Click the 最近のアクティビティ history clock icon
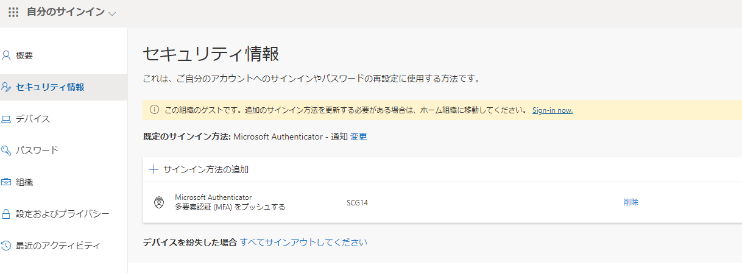 tap(7, 246)
